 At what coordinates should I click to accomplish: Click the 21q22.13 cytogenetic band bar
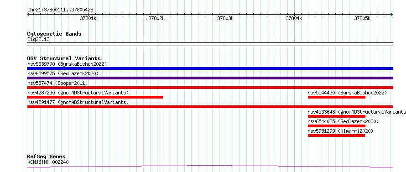[x=210, y=44]
